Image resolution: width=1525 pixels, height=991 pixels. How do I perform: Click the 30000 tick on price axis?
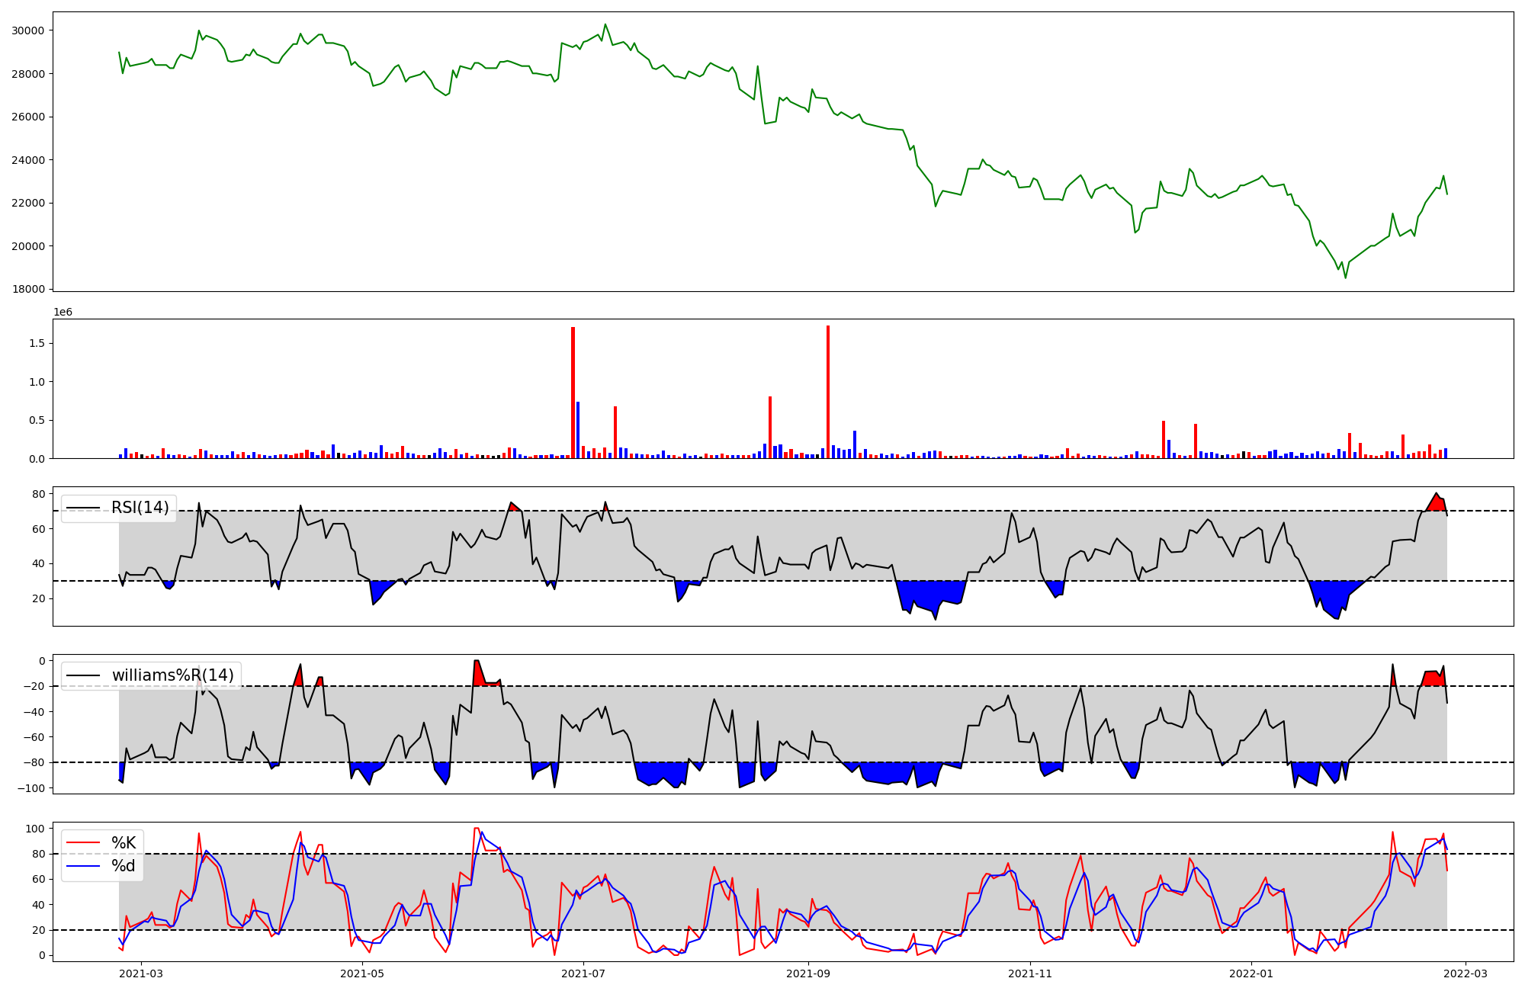(28, 30)
